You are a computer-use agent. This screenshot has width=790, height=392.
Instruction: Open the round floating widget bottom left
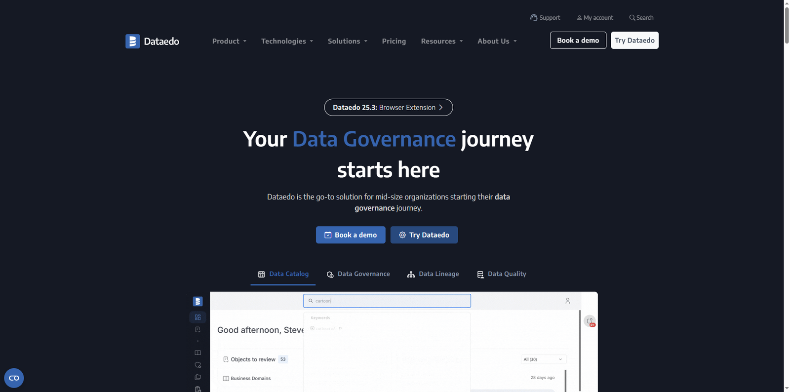[14, 378]
